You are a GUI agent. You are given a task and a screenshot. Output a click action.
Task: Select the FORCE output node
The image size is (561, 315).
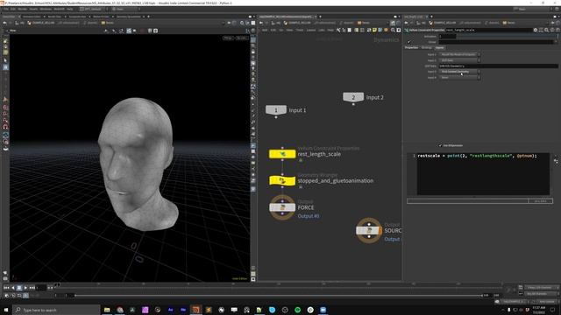pos(282,207)
